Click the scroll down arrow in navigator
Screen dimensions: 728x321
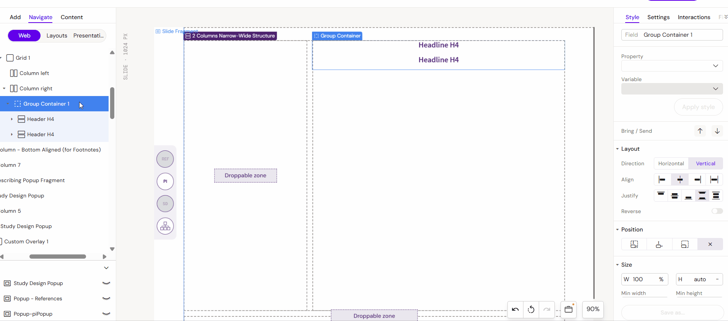click(112, 249)
